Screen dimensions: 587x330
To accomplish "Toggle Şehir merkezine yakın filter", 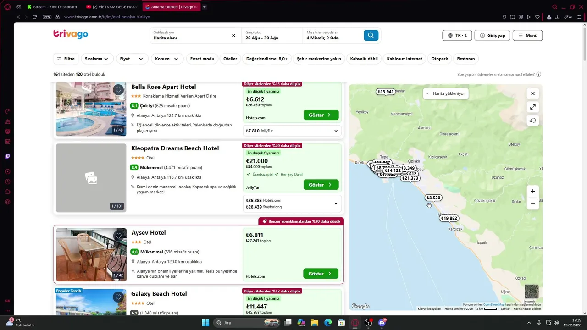I will [x=319, y=59].
